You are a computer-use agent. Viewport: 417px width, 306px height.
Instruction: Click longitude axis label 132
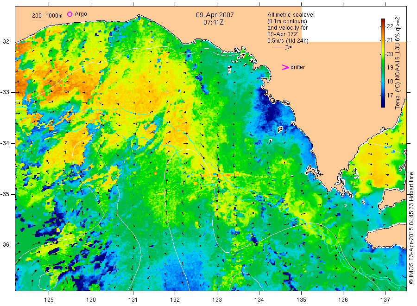(175, 300)
